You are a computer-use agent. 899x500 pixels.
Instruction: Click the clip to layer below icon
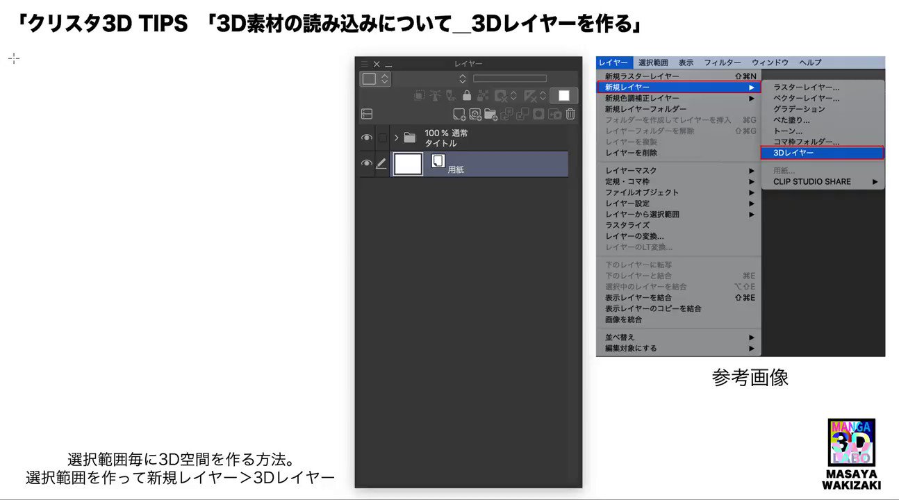pos(420,95)
